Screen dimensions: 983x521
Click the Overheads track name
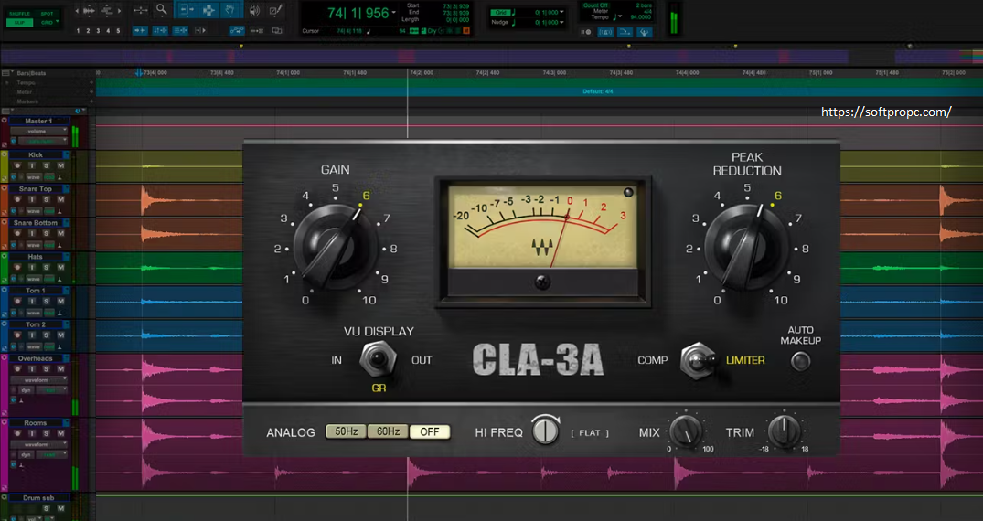coord(35,358)
